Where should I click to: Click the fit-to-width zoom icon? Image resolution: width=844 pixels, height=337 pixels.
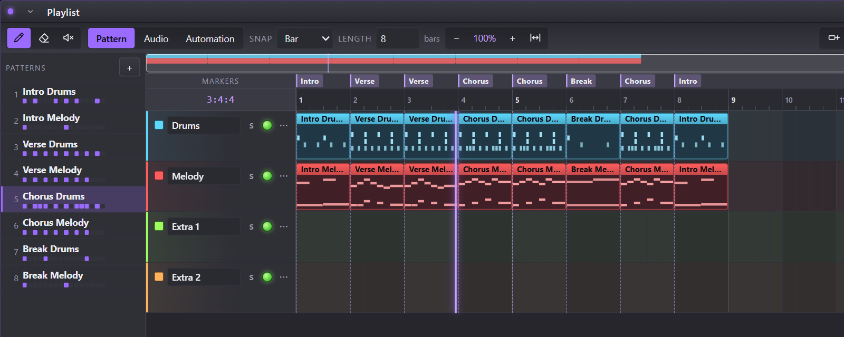(x=535, y=38)
